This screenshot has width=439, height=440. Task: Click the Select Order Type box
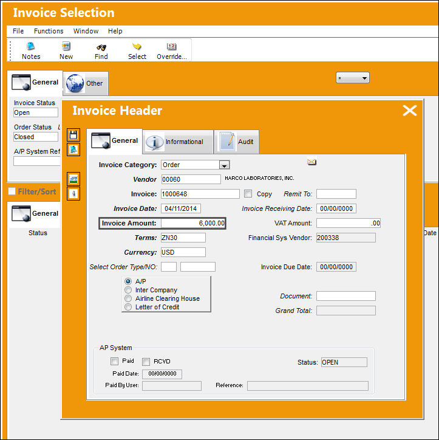pos(169,267)
